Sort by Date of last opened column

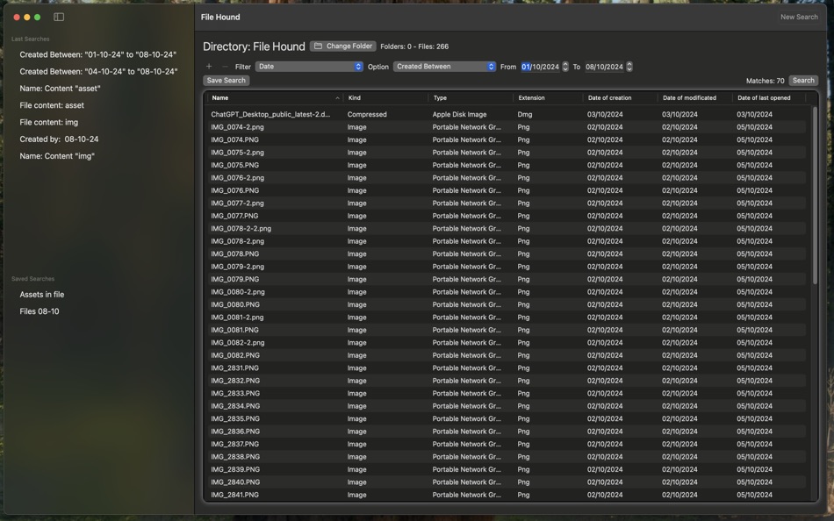click(x=768, y=98)
